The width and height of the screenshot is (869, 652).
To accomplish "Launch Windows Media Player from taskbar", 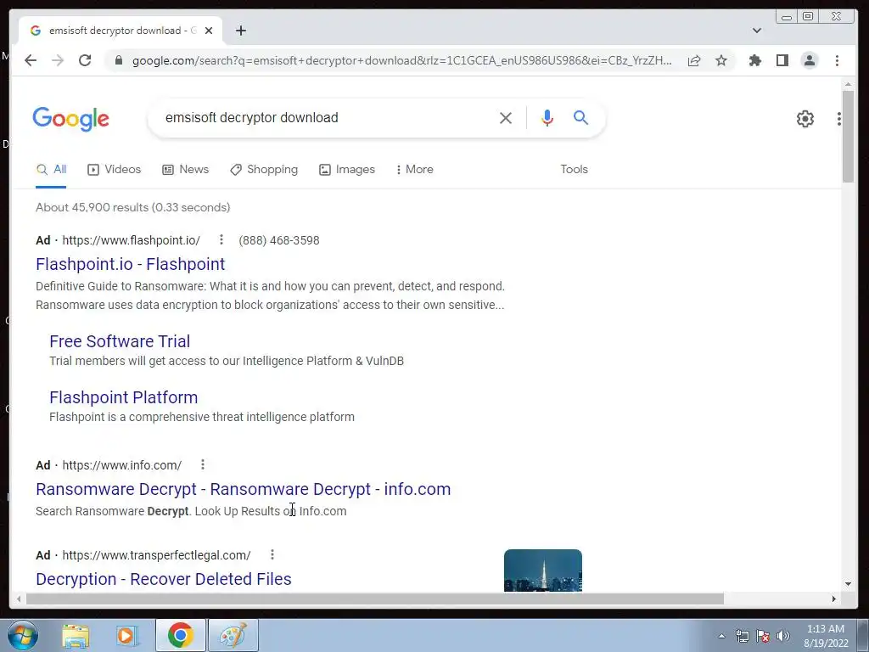I will point(127,635).
